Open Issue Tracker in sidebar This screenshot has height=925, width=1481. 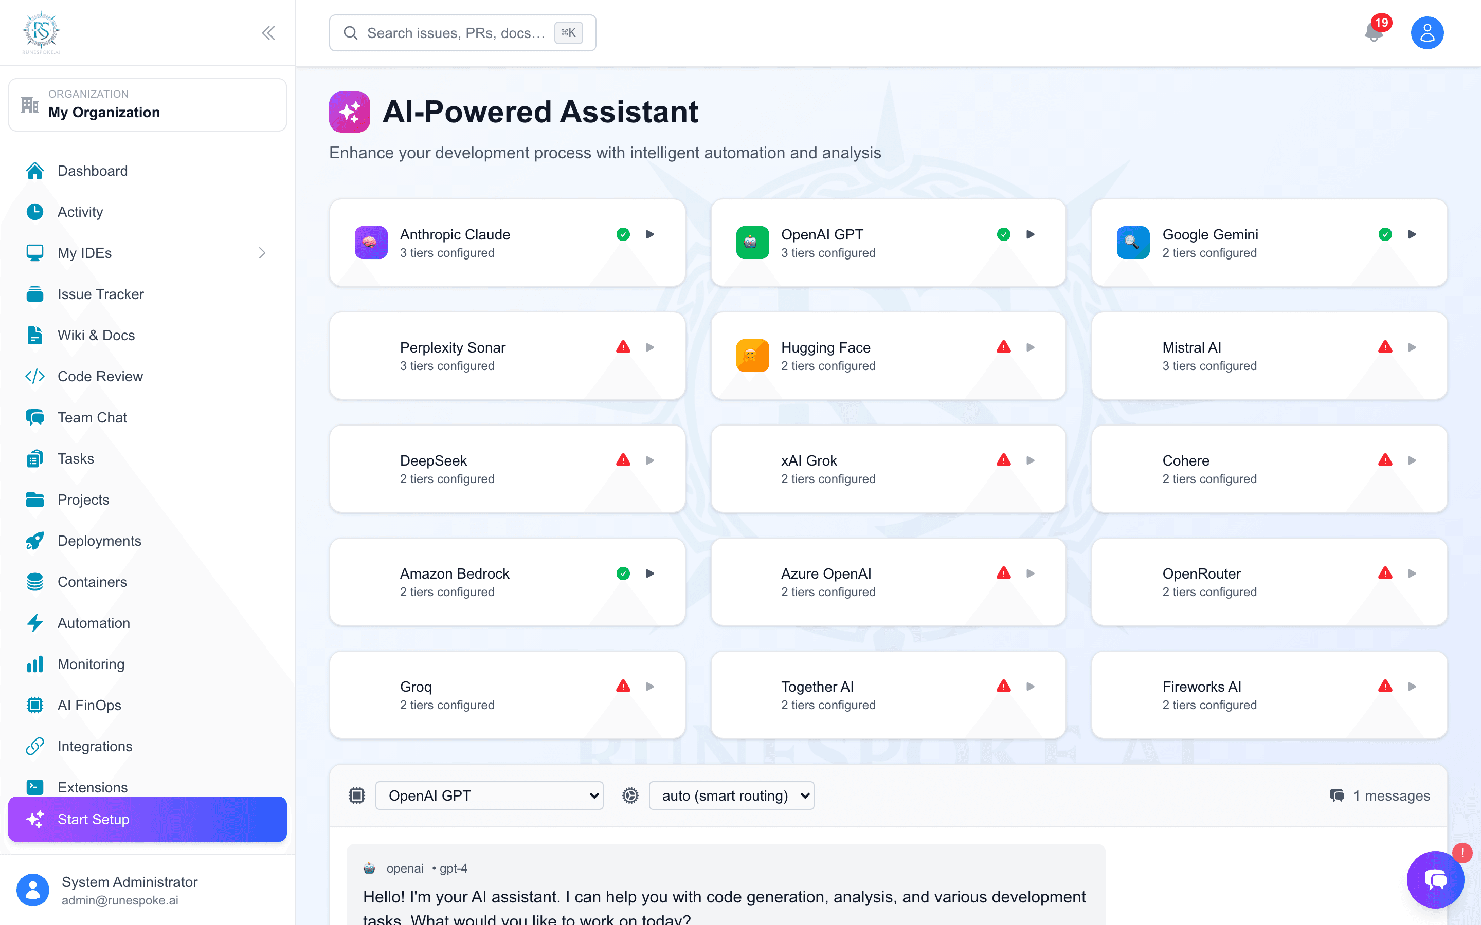147,294
